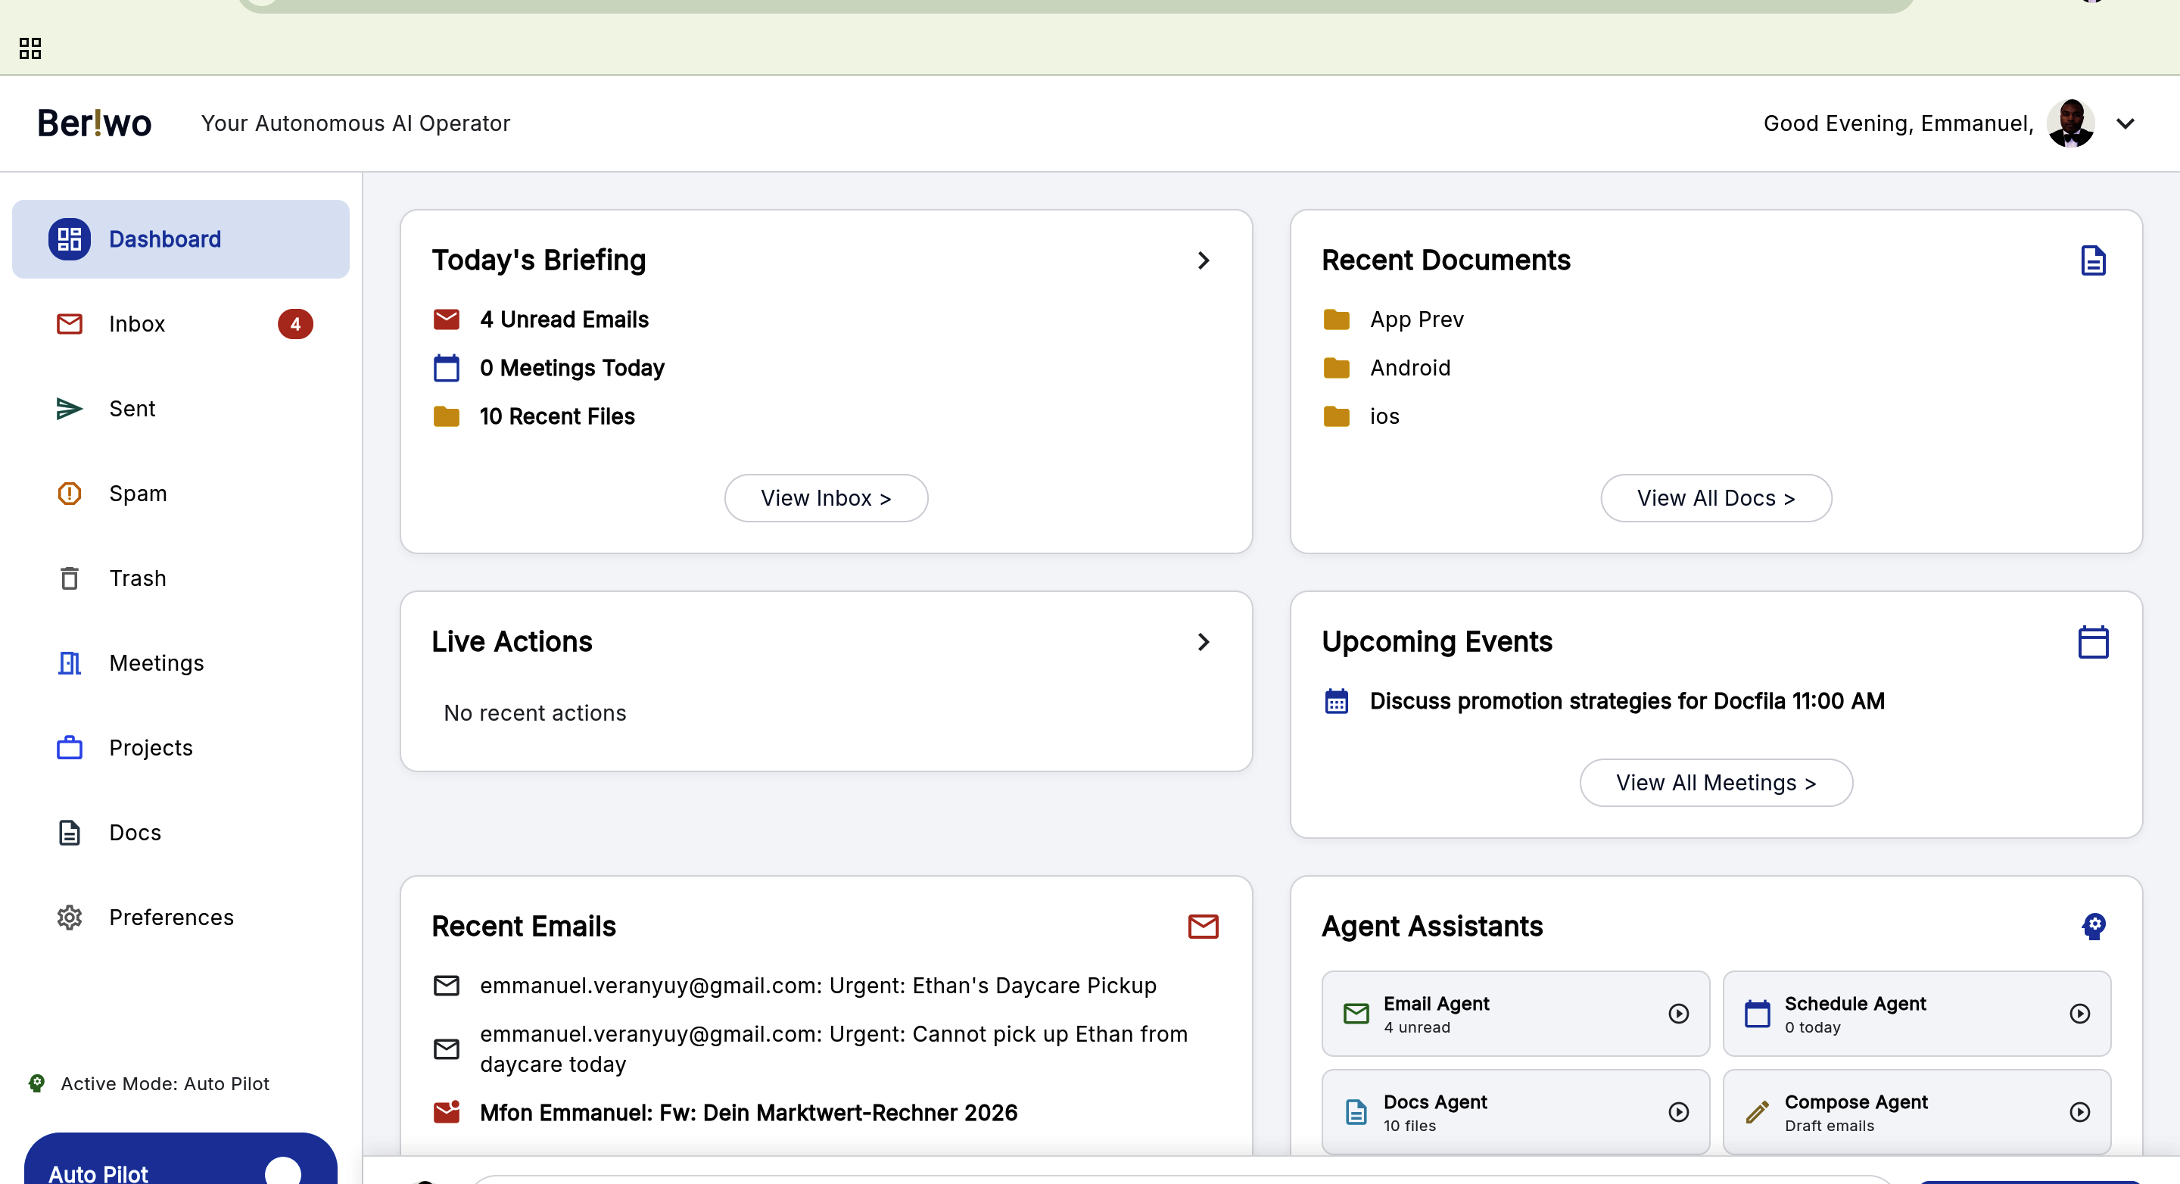This screenshot has height=1184, width=2180.
Task: Expand Live Actions with chevron arrow
Action: [1203, 641]
